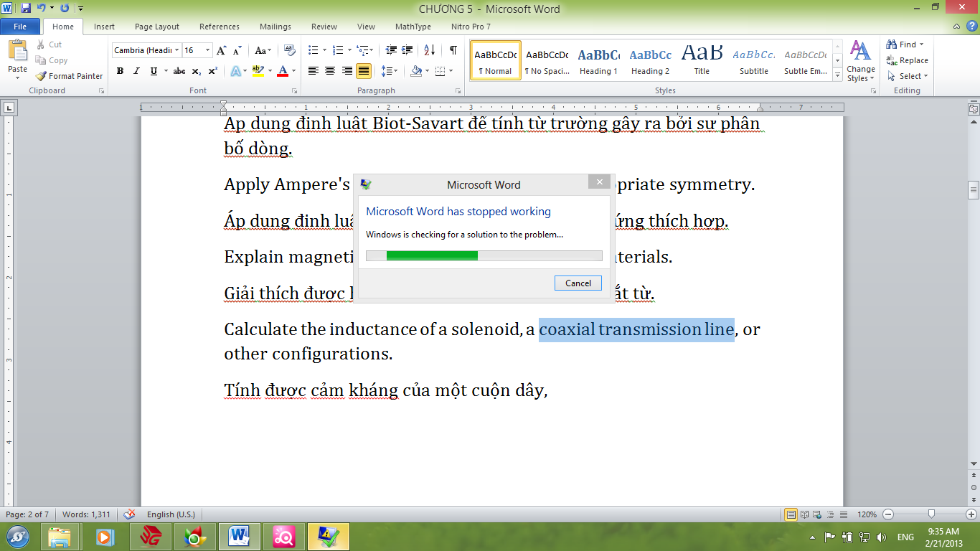Image resolution: width=980 pixels, height=551 pixels.
Task: Click the 120% zoom level text
Action: tap(867, 514)
